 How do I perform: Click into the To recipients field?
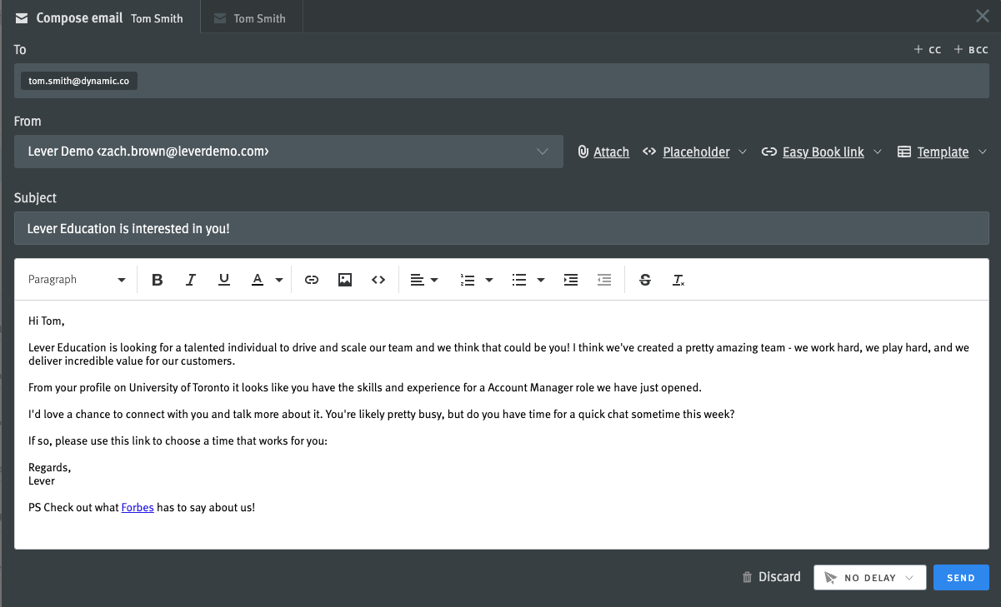click(x=502, y=81)
